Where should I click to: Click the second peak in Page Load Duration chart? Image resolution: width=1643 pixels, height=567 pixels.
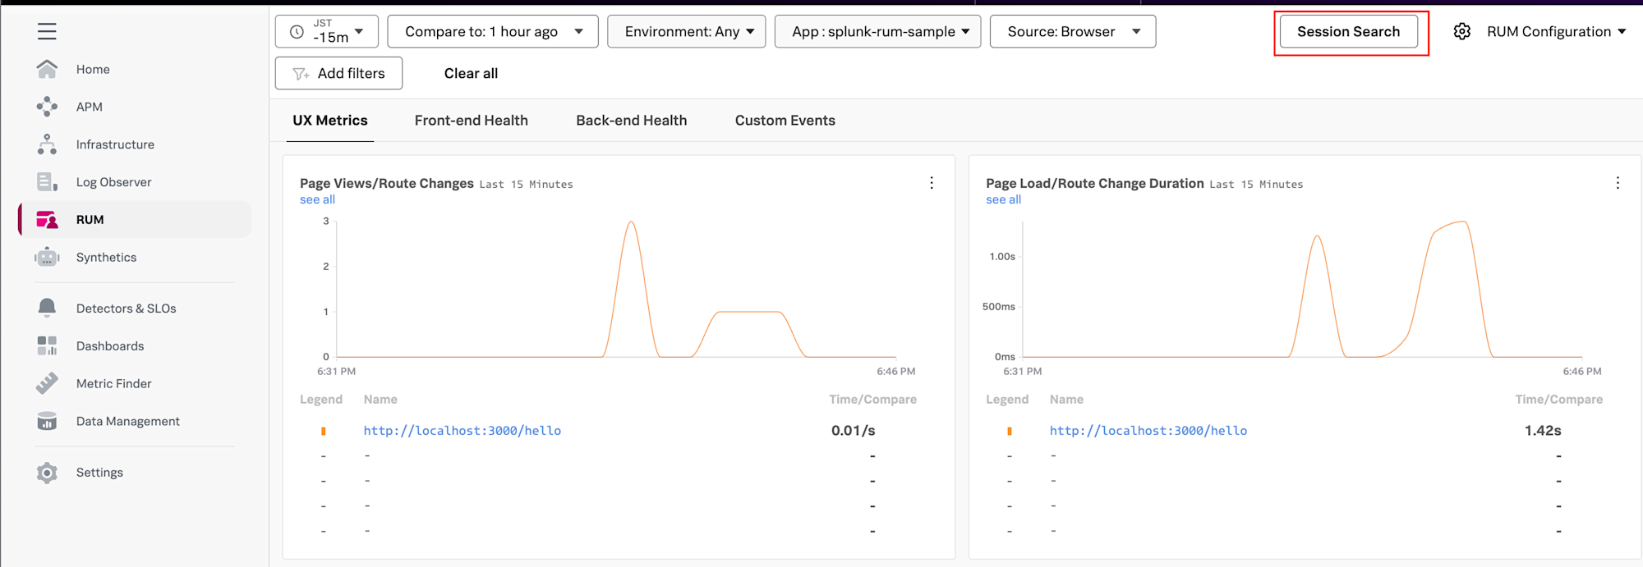(1462, 222)
